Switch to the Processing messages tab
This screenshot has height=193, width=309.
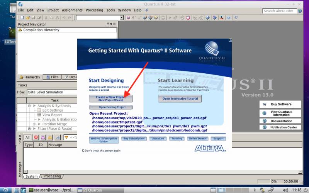(x=52, y=176)
